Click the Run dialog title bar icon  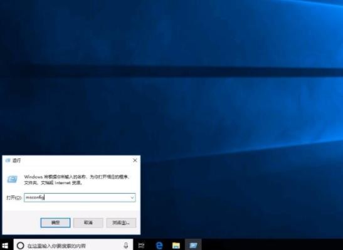point(8,160)
